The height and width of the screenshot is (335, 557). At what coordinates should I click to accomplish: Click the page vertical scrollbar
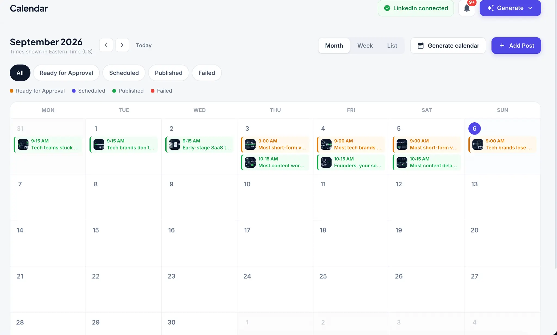point(556,134)
